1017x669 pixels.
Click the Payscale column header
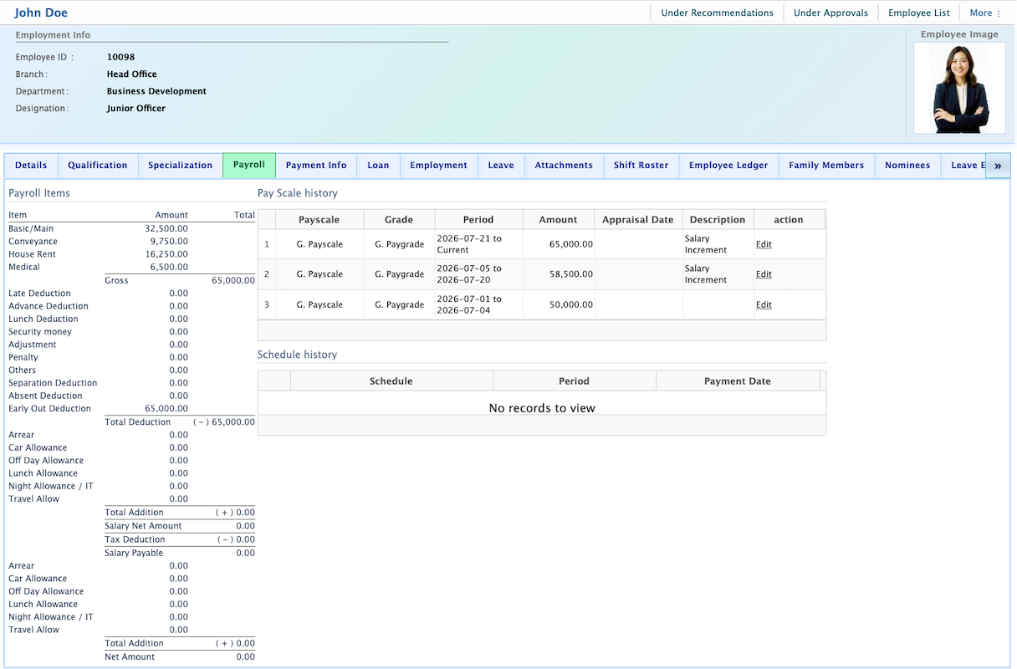click(x=319, y=220)
